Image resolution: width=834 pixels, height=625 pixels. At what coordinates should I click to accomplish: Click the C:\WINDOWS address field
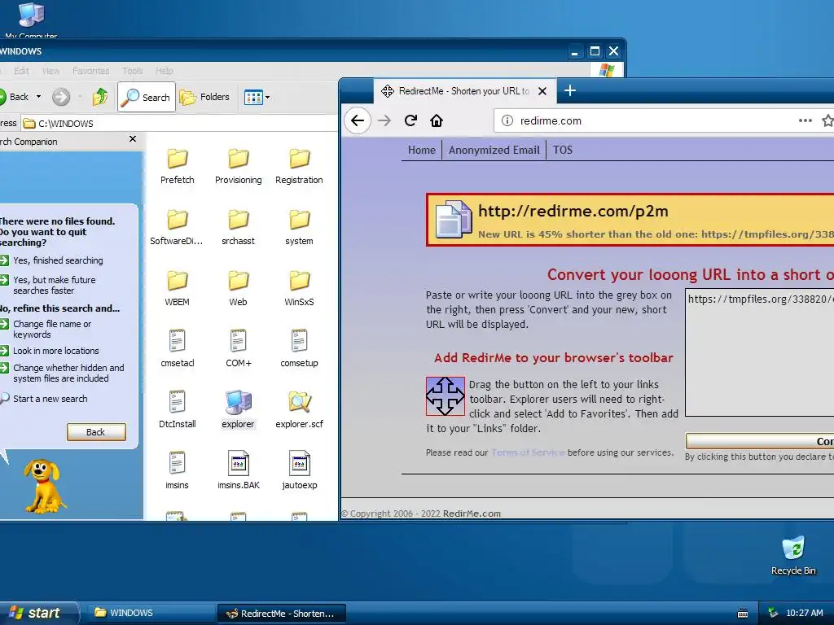click(181, 124)
